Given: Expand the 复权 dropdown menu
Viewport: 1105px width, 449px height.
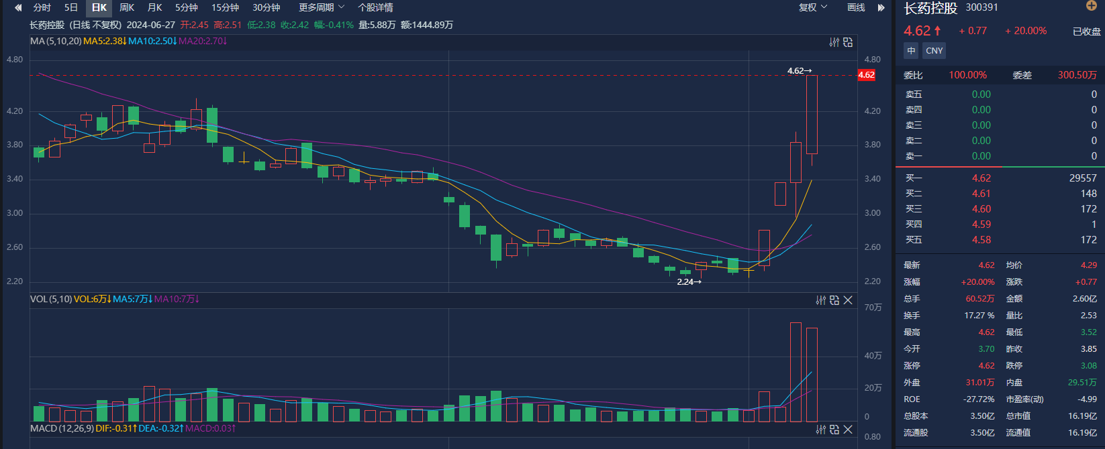Looking at the screenshot, I should [x=812, y=7].
